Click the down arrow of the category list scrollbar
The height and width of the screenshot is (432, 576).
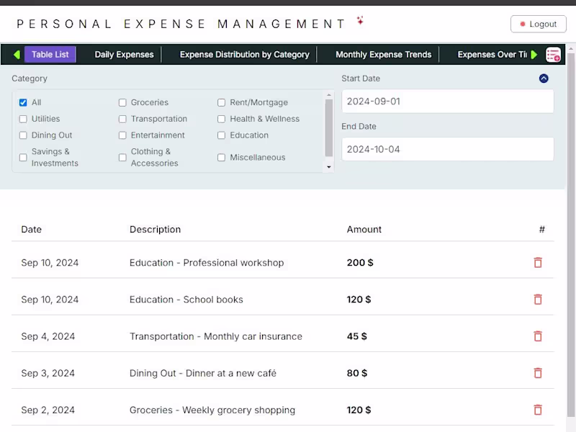click(329, 167)
